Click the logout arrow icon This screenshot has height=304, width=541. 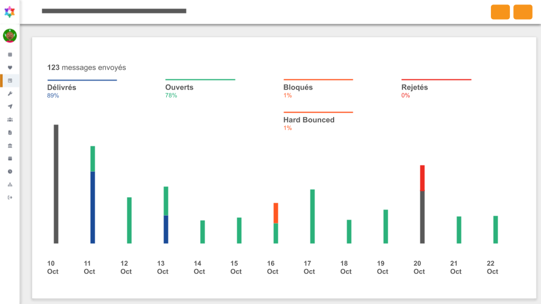[x=10, y=198]
